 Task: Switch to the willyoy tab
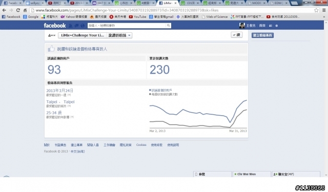pos(35,3)
